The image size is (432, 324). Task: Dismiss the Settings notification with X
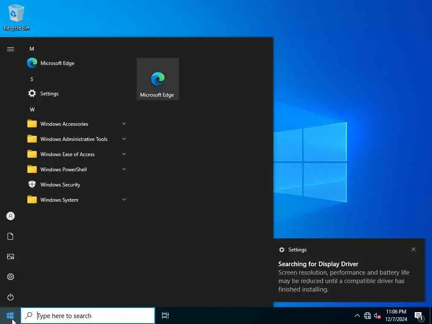(413, 249)
